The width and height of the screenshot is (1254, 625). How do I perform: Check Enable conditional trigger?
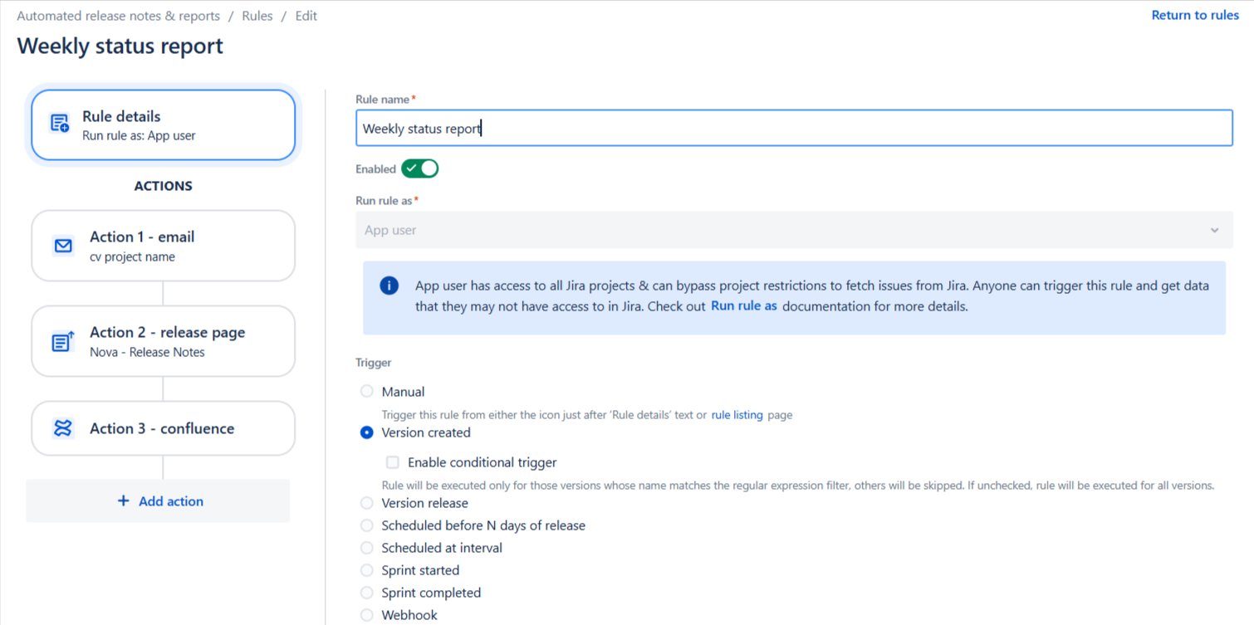click(x=393, y=462)
